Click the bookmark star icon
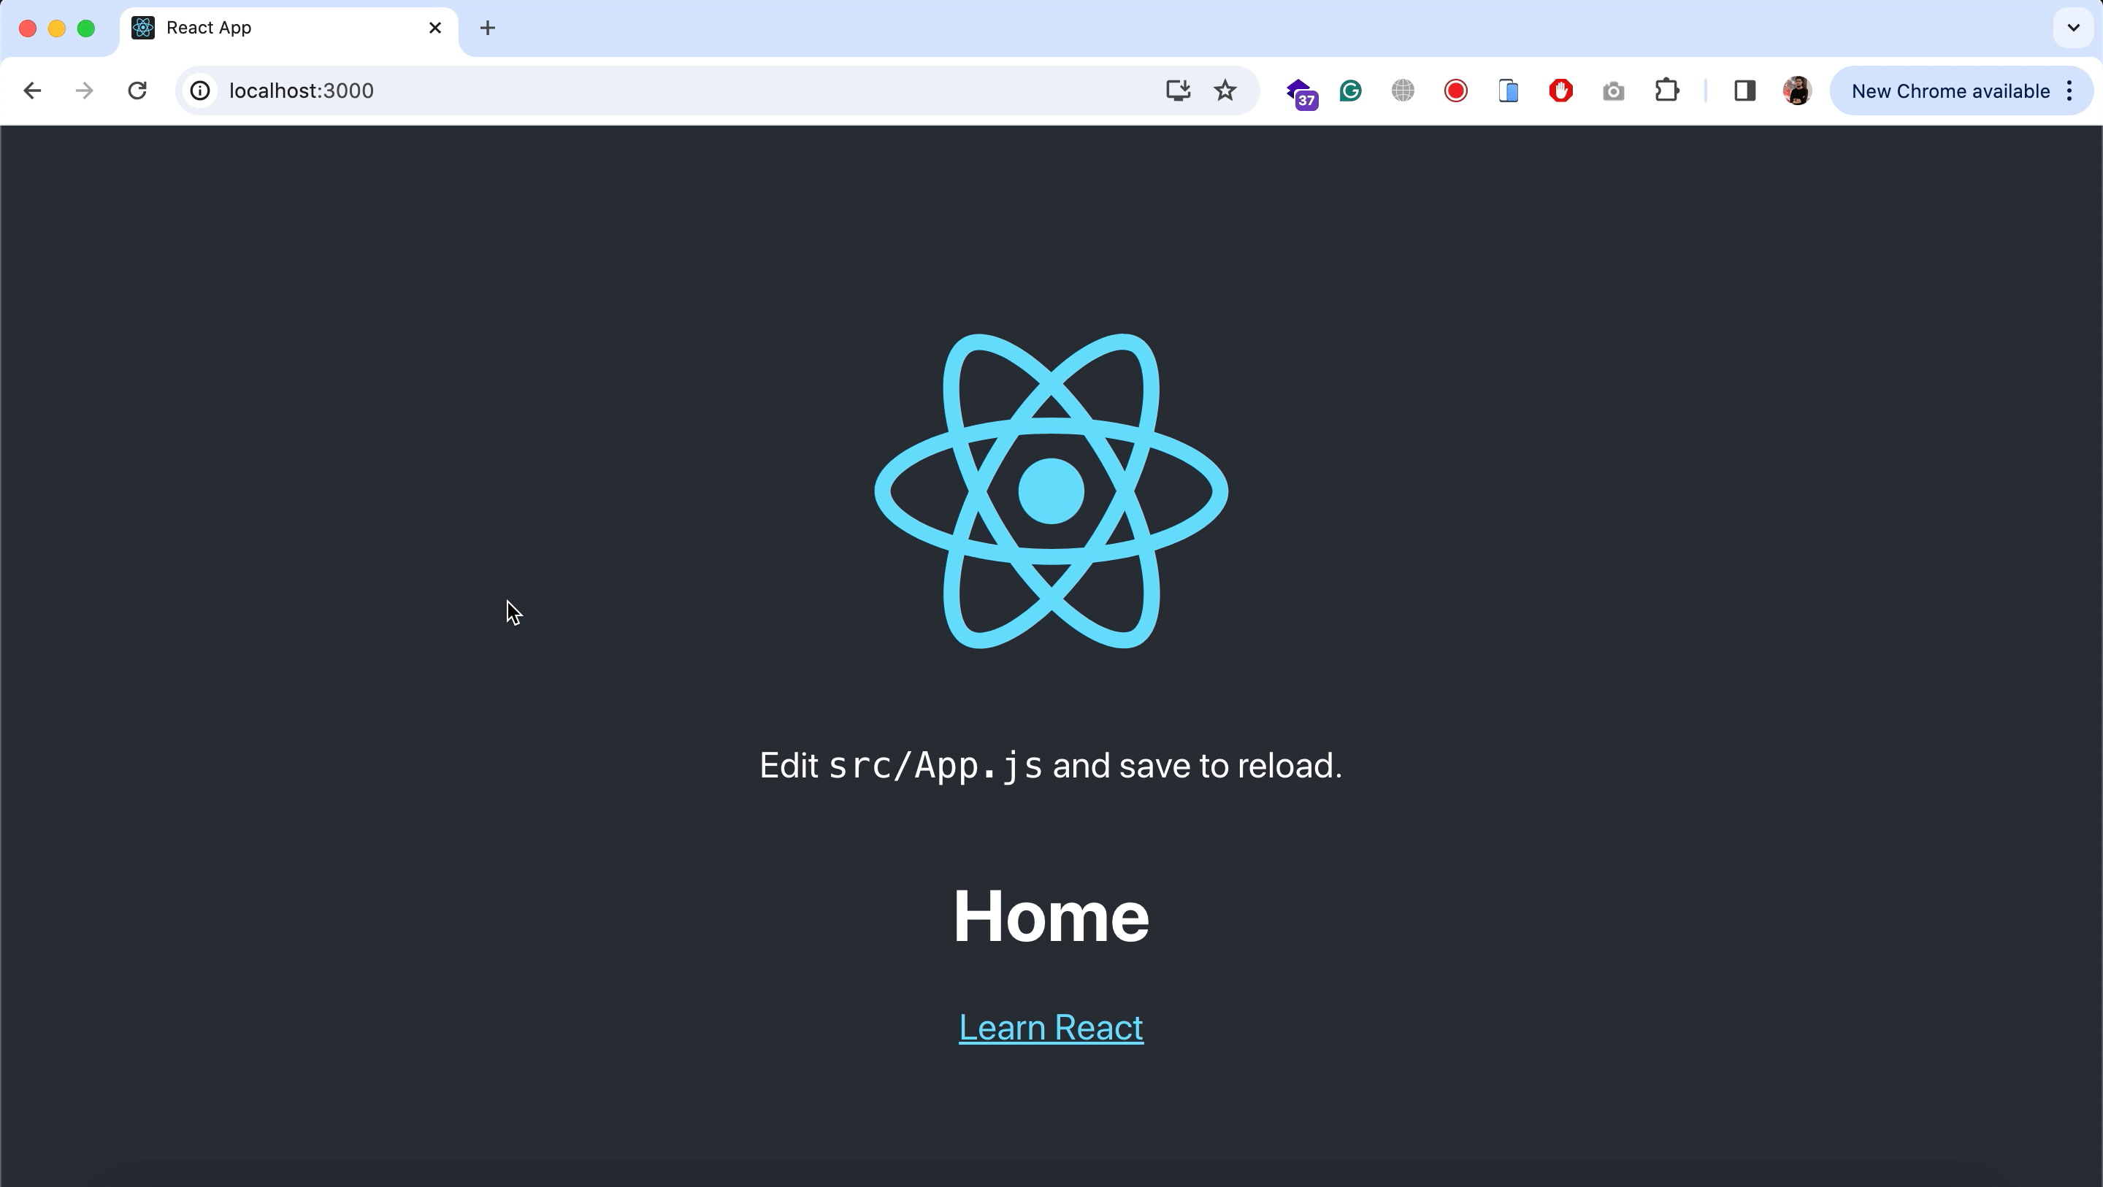2103x1187 pixels. pos(1225,91)
